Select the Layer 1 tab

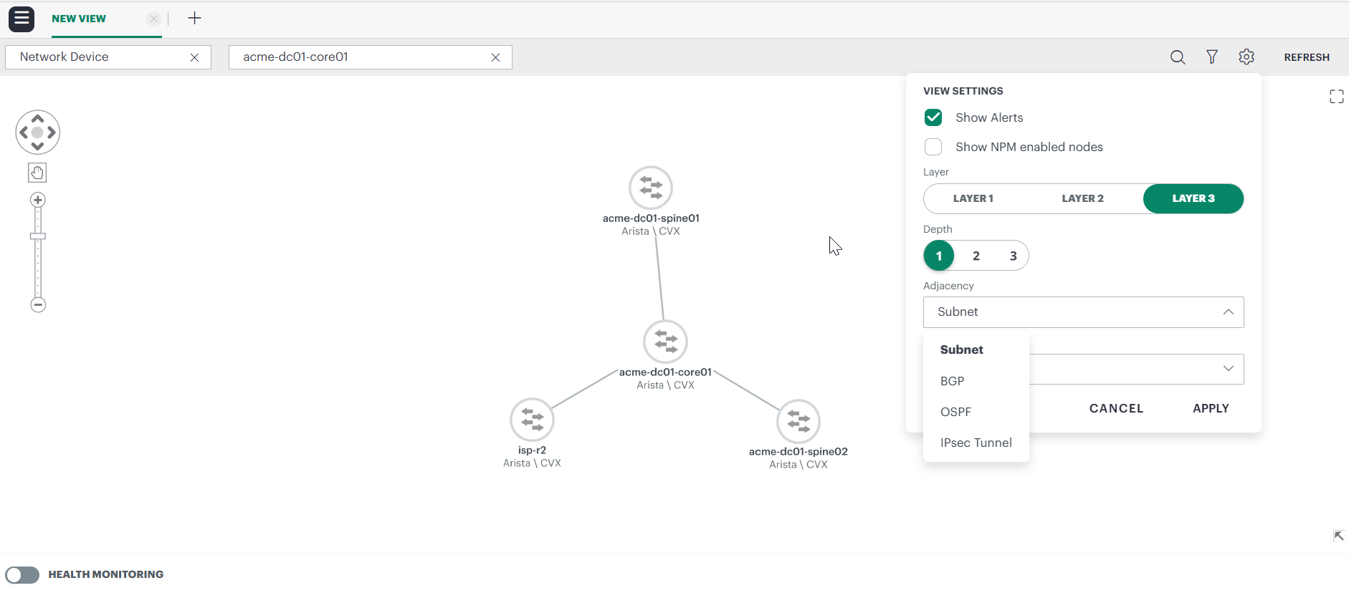pyautogui.click(x=973, y=198)
